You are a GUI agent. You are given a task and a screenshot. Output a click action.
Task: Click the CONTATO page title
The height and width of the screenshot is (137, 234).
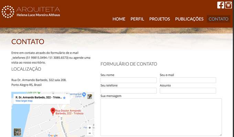[28, 42]
